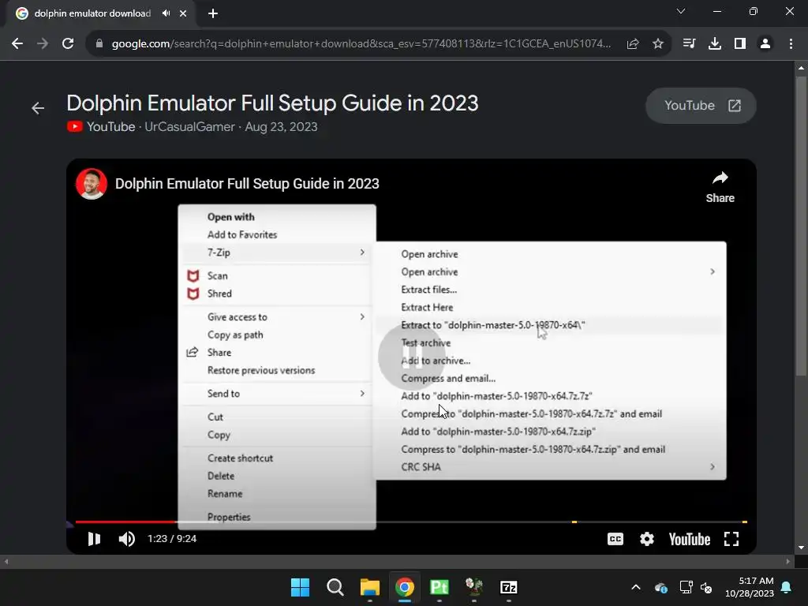Toggle the Chrome side panel

740,44
